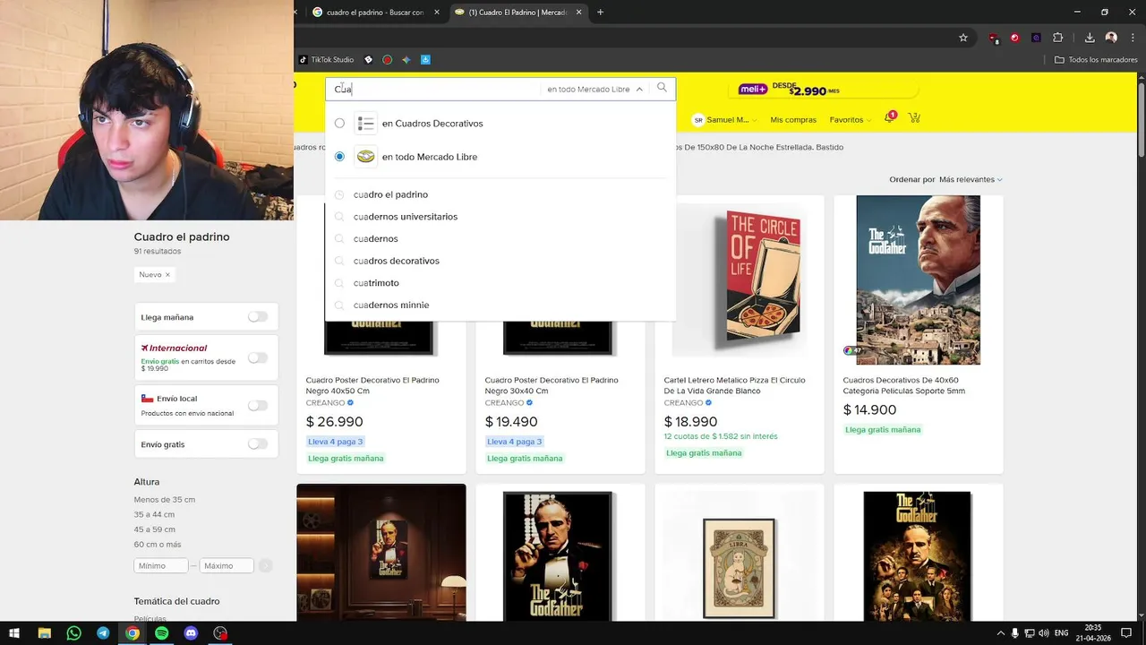Open the shopping cart icon
1146x645 pixels.
[914, 118]
